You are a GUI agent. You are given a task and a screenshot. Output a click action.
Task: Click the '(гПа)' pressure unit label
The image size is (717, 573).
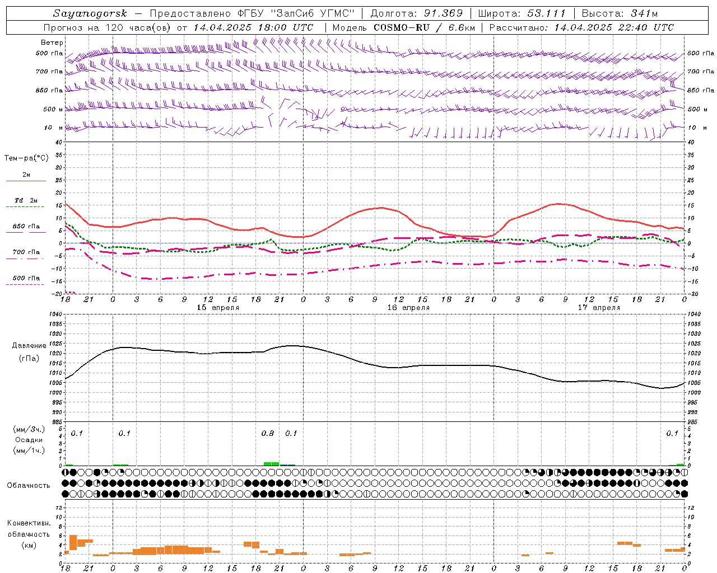[29, 359]
